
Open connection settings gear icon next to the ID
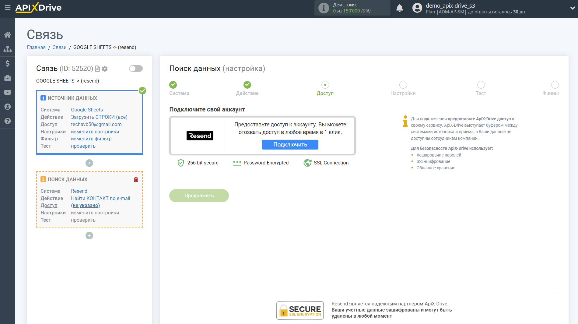point(105,69)
